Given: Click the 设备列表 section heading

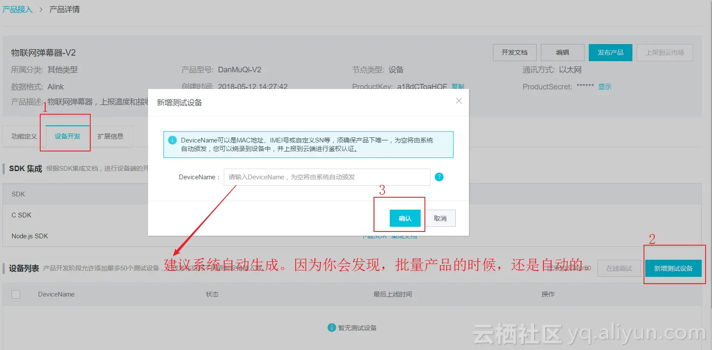Looking at the screenshot, I should (x=24, y=268).
